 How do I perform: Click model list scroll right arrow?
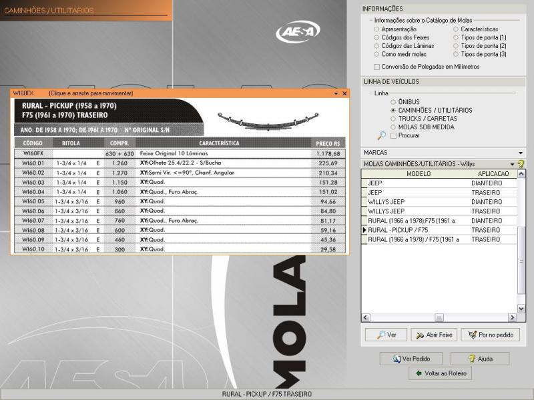click(512, 317)
